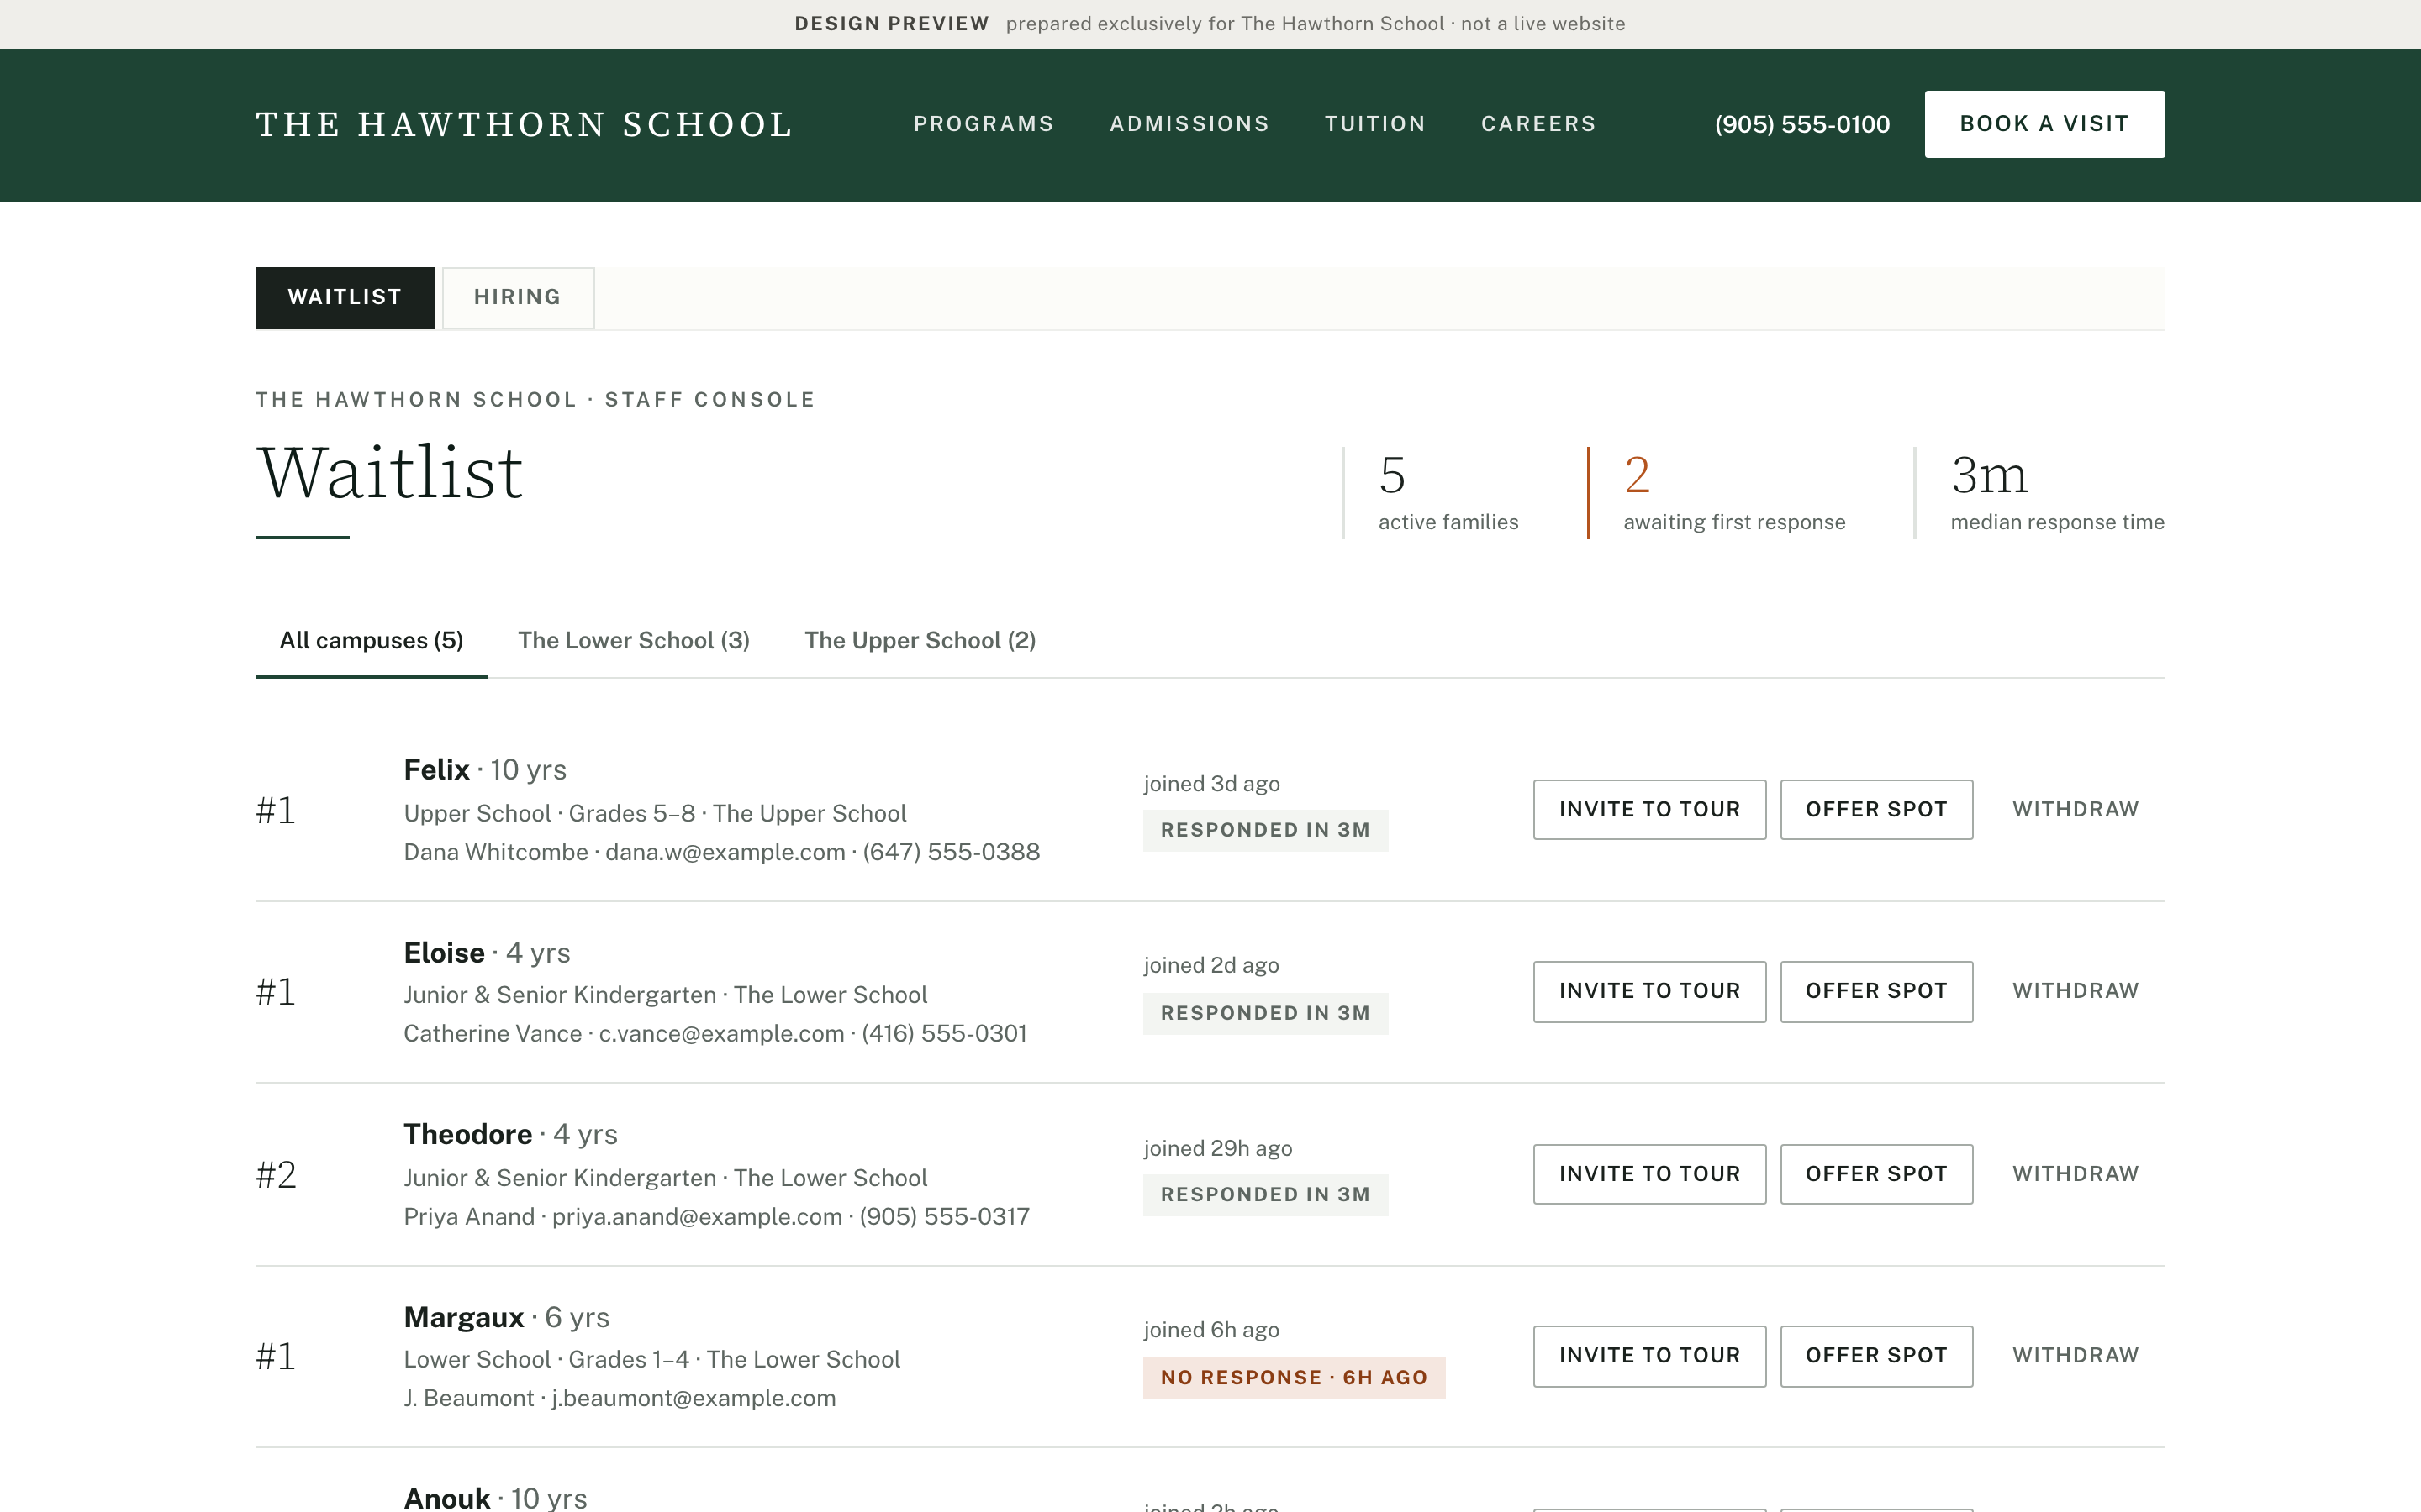
Task: Filter by The Upper School (2)
Action: [x=920, y=640]
